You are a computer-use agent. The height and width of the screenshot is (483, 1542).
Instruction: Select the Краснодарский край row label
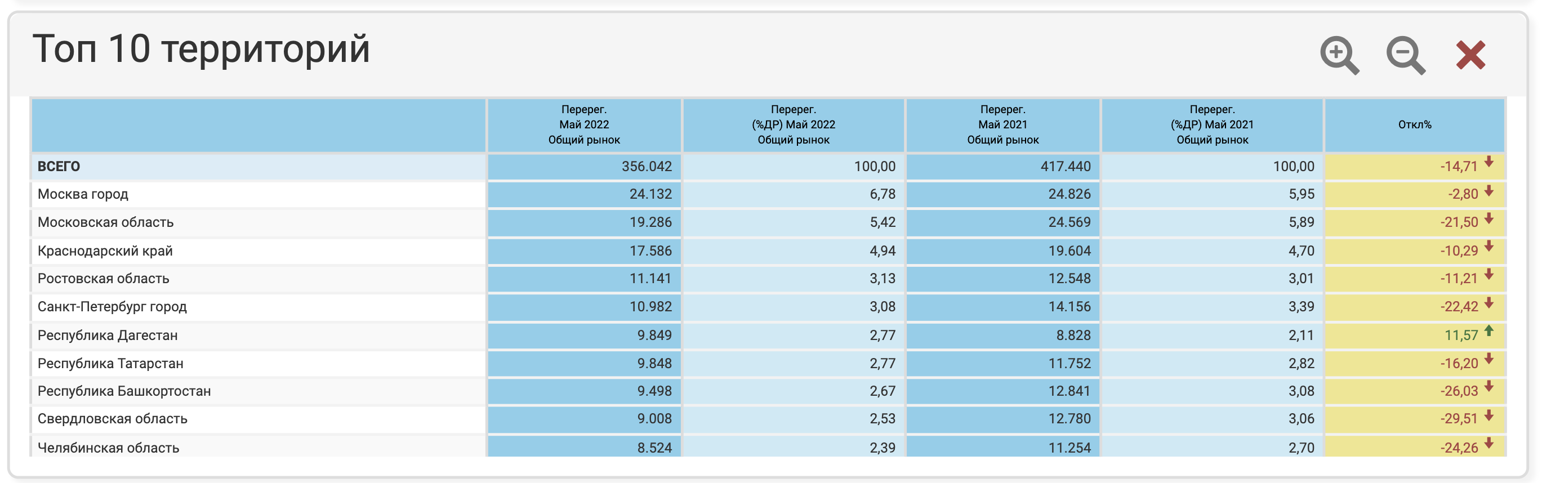105,251
